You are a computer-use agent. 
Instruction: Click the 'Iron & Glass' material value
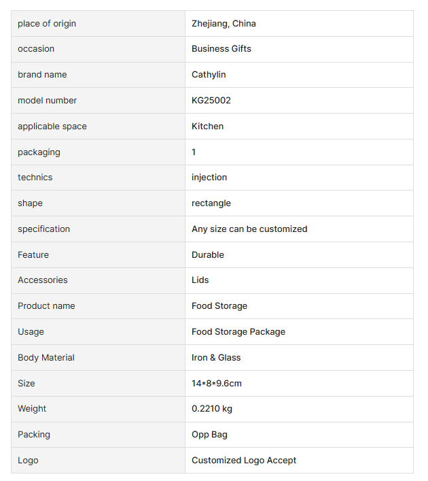216,358
